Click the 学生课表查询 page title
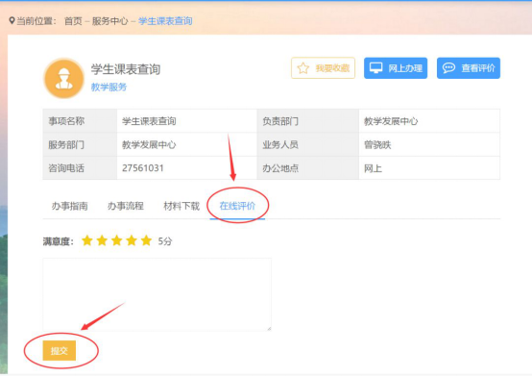The width and height of the screenshot is (532, 377). 126,69
